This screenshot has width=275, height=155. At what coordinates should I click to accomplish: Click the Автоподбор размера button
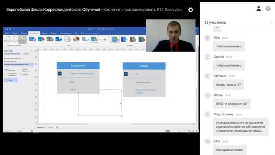click(x=22, y=39)
